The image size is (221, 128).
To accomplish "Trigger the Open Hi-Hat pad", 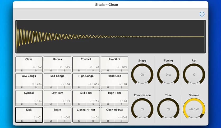I will (x=114, y=115).
